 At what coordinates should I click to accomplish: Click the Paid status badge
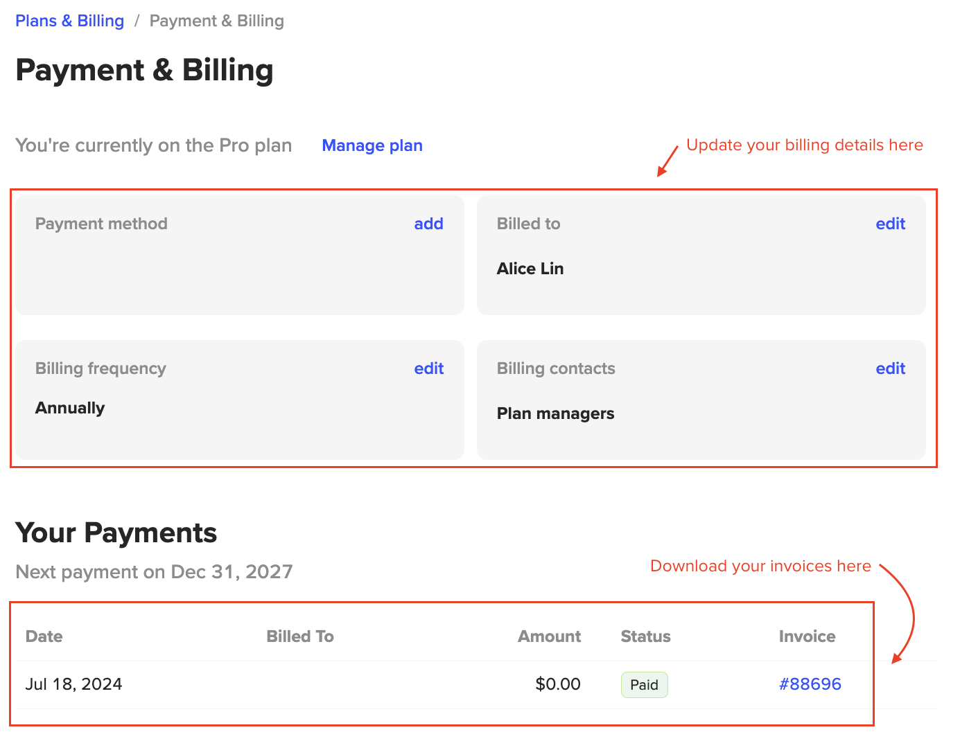(x=644, y=685)
